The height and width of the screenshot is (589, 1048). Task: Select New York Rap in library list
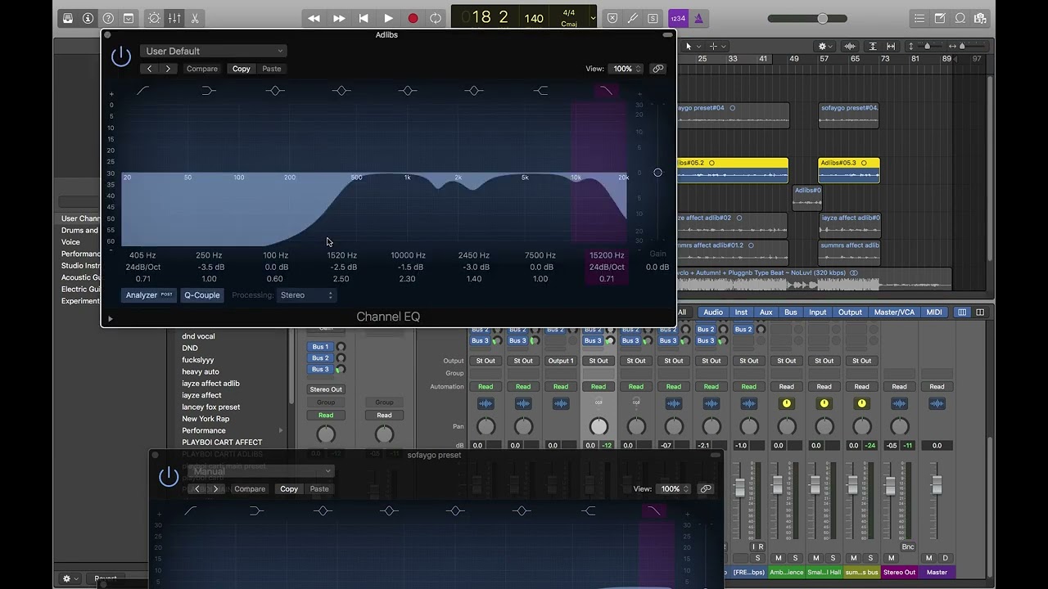click(206, 419)
